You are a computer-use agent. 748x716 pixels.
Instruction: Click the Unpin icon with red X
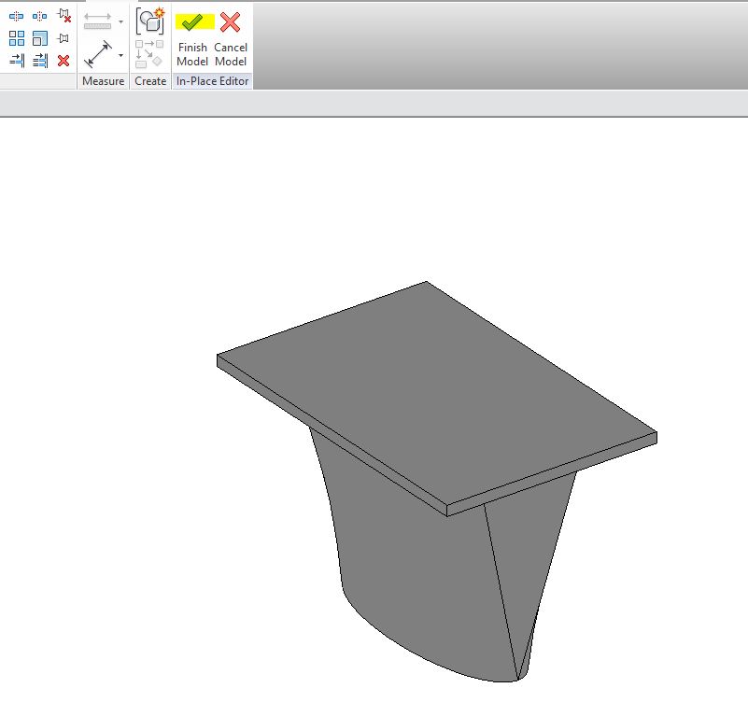64,16
